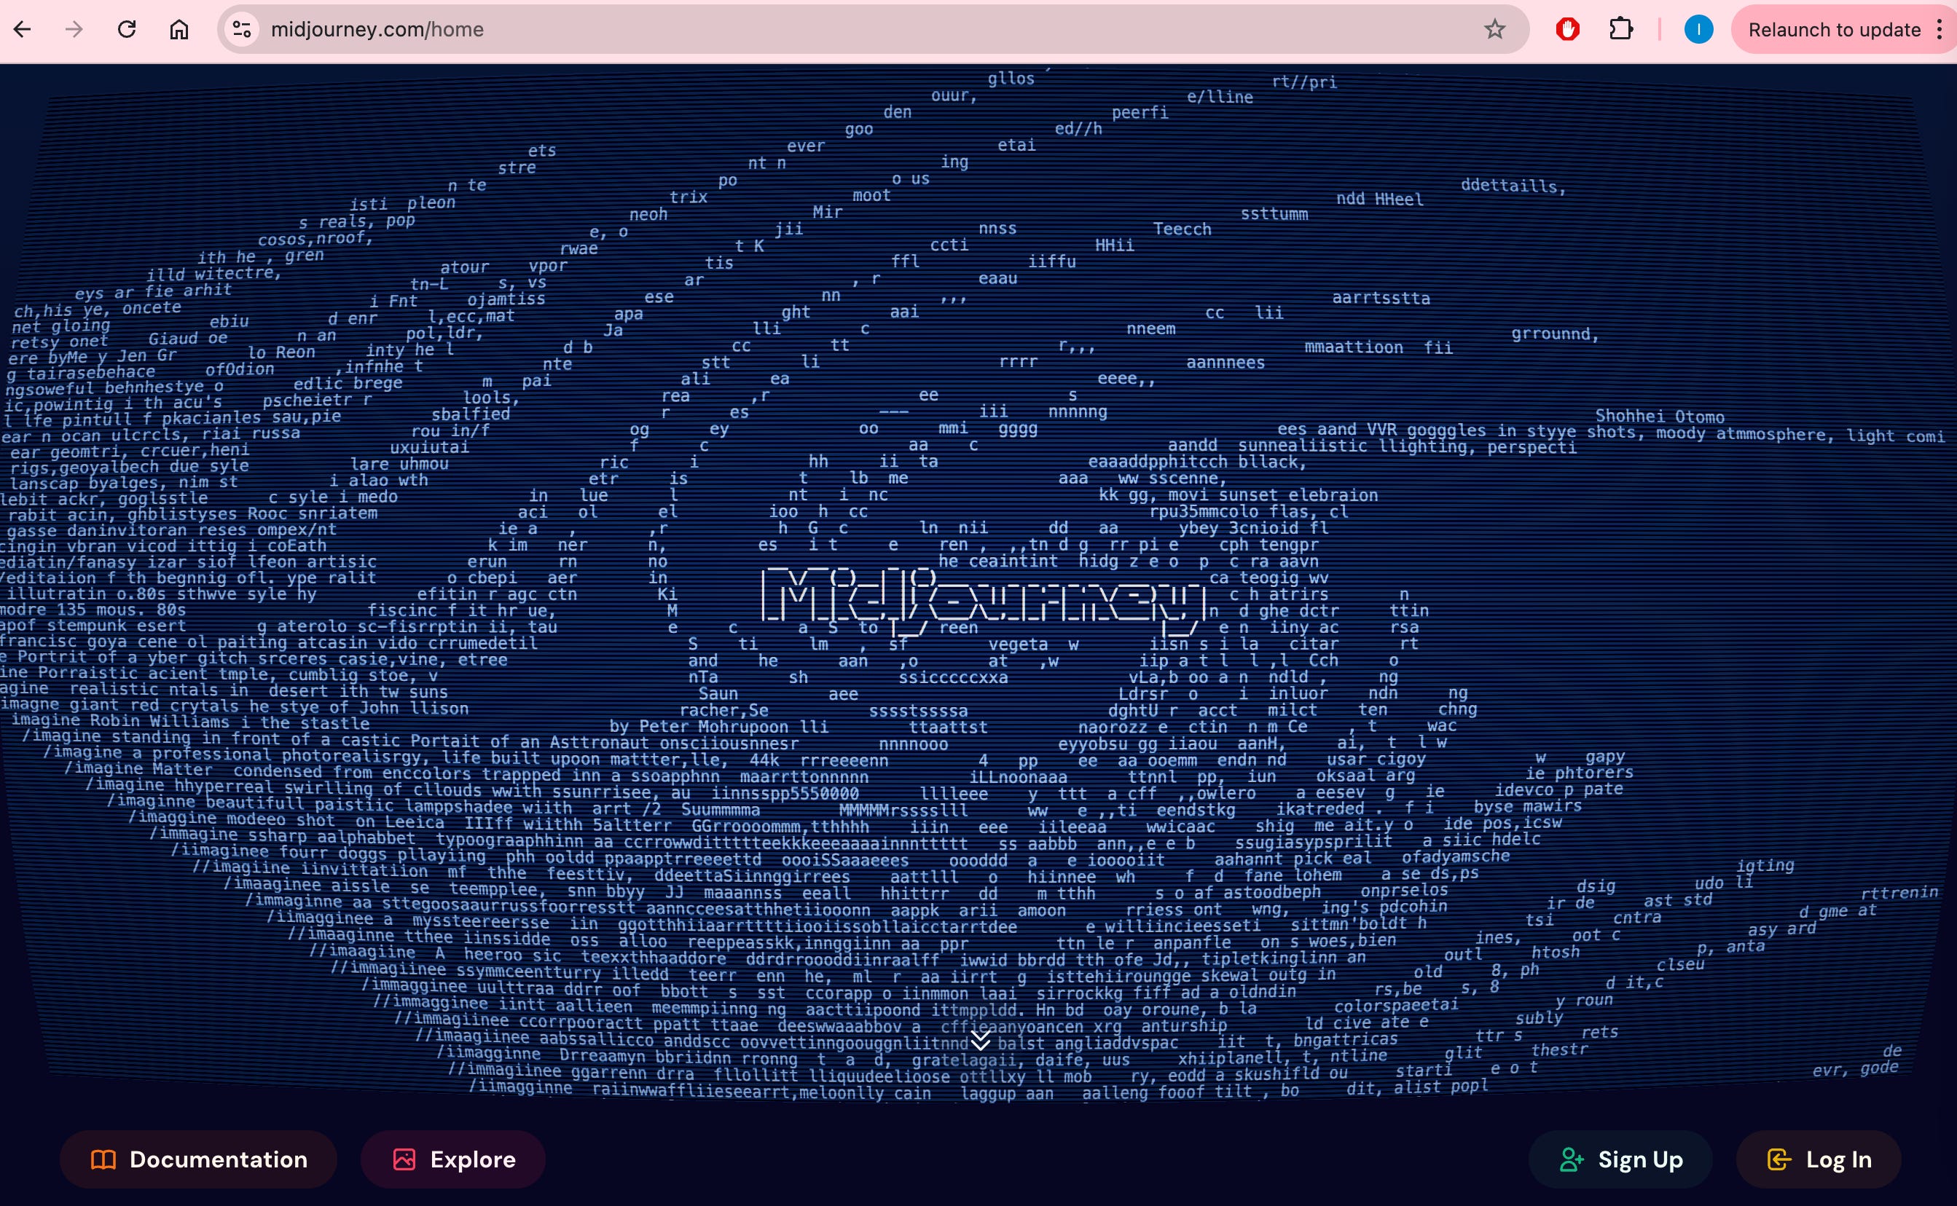The width and height of the screenshot is (1957, 1206).
Task: Click Relaunch to update button
Action: click(x=1833, y=30)
